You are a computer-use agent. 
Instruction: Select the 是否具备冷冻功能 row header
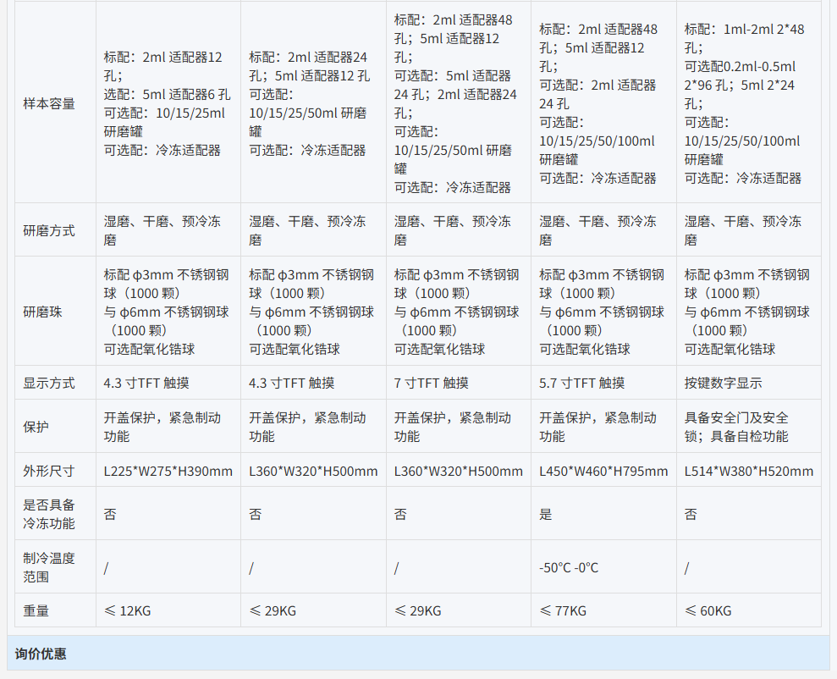click(x=49, y=514)
